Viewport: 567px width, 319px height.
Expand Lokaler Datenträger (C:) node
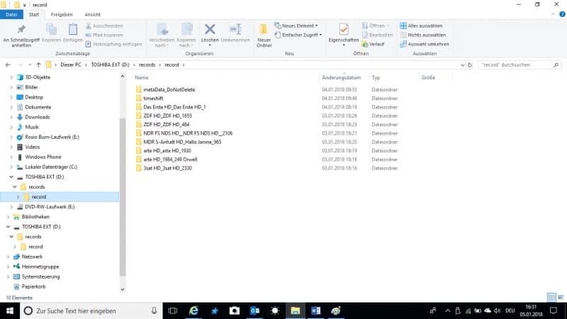click(11, 167)
